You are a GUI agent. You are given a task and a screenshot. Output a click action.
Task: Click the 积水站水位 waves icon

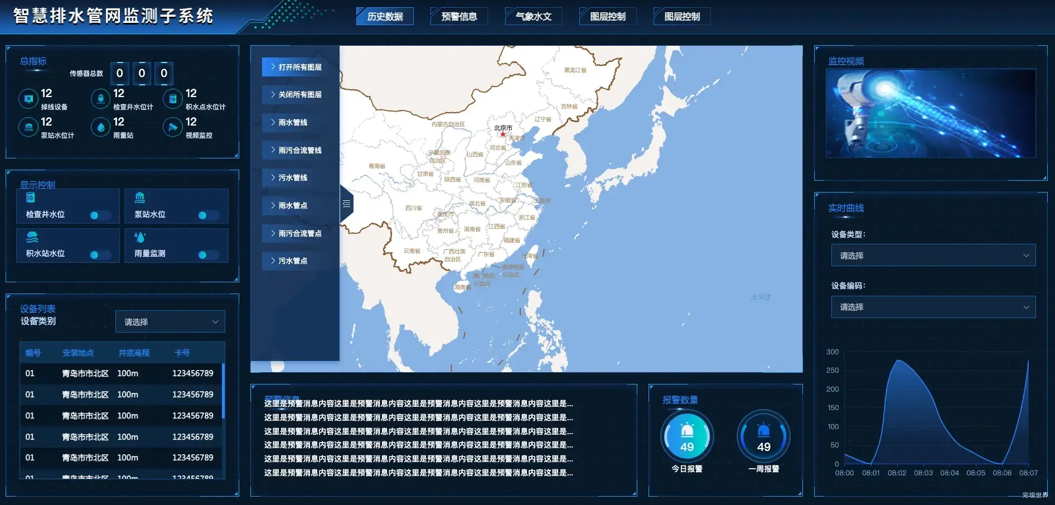(x=32, y=237)
